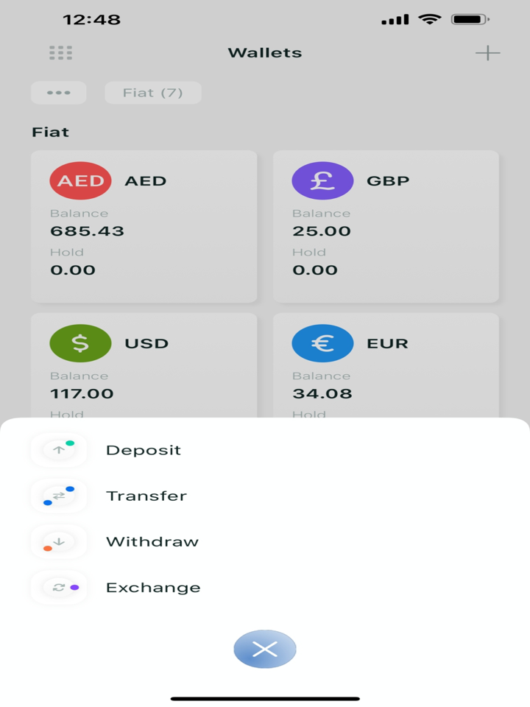The image size is (530, 707).
Task: Tap the red AED currency icon
Action: [80, 181]
